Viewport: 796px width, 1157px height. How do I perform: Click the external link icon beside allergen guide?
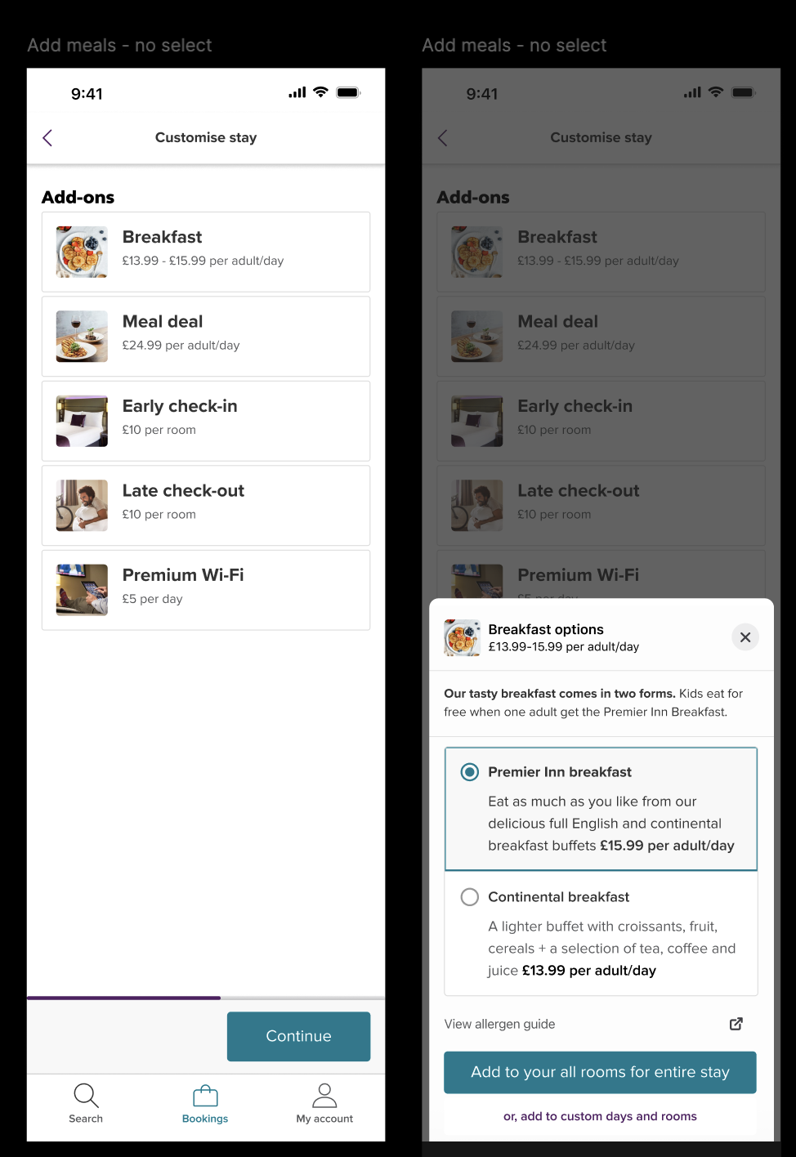pyautogui.click(x=736, y=1024)
